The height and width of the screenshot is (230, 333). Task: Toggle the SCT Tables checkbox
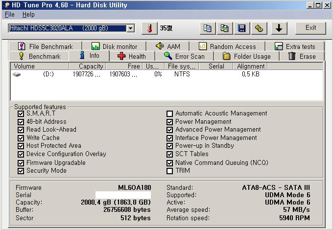(x=169, y=154)
